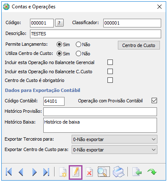
Task: Navigate to the previous record
Action: (21, 172)
